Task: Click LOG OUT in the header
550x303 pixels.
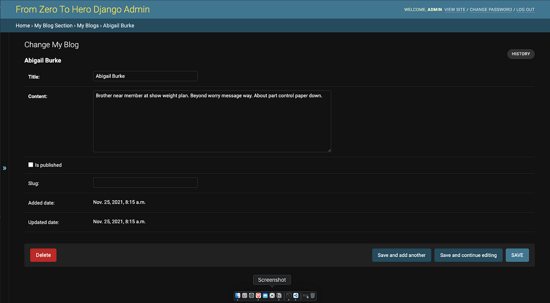Action: click(526, 9)
